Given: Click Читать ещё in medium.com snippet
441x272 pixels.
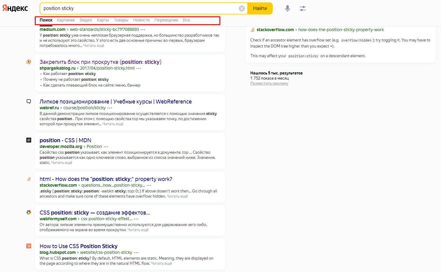Looking at the screenshot, I should coord(94,46).
